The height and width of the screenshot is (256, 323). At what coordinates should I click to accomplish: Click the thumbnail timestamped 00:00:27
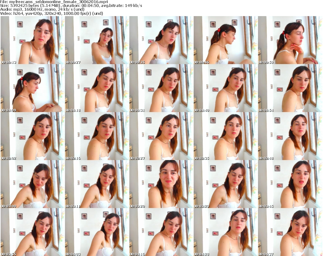tap(97, 40)
